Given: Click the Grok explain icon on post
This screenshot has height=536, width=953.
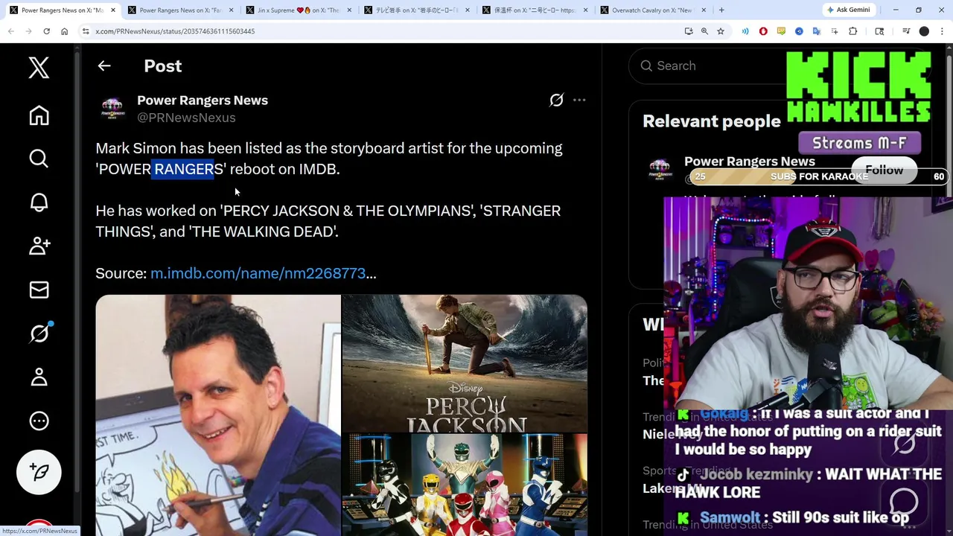Looking at the screenshot, I should 556,100.
